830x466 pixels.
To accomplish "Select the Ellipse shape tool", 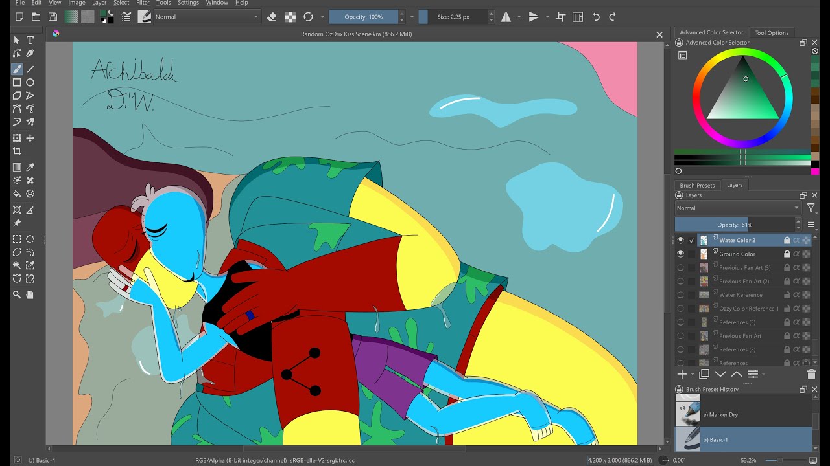I will 30,82.
